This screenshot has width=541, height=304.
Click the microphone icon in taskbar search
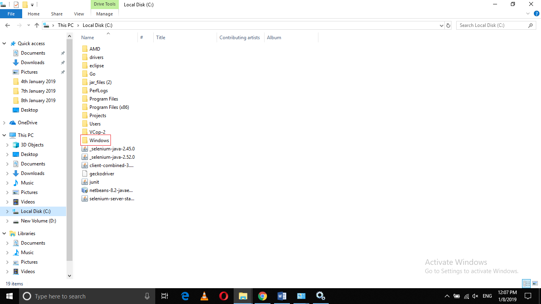147,296
